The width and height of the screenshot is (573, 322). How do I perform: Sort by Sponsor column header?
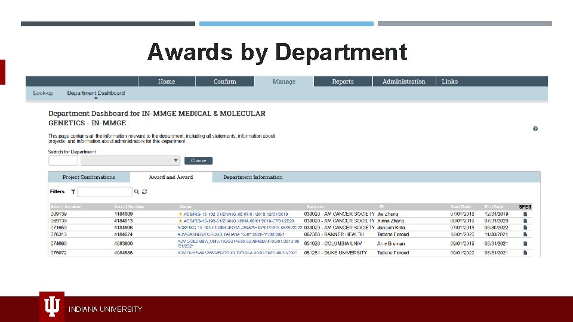point(315,207)
